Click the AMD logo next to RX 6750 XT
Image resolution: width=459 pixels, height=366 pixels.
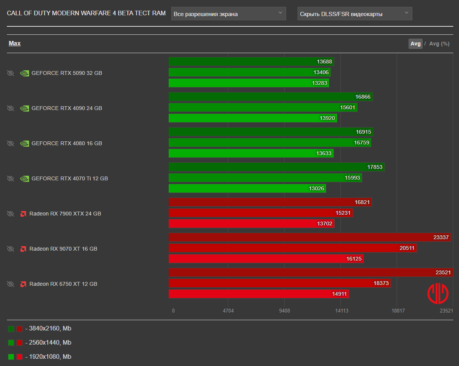tap(23, 284)
